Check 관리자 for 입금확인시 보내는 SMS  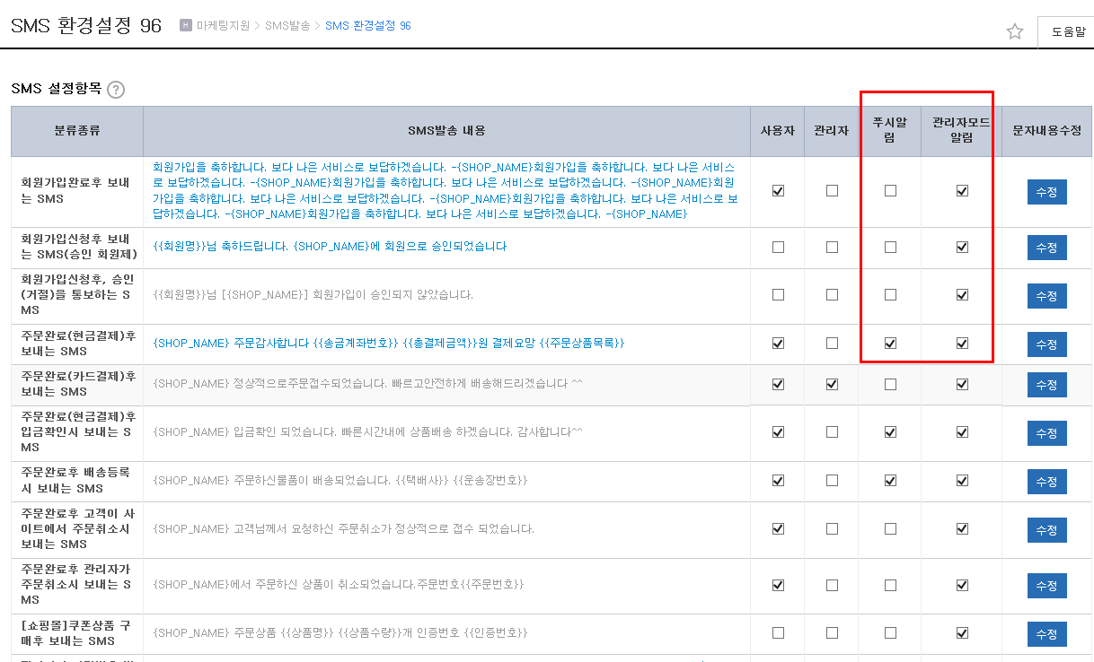(x=832, y=432)
